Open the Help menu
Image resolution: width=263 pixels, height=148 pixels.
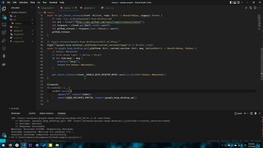click(x=62, y=2)
